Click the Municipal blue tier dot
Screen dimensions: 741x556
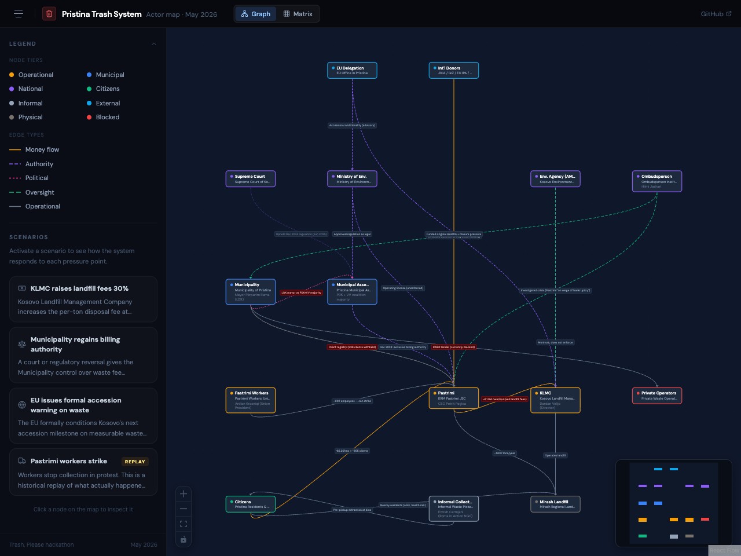pos(89,75)
